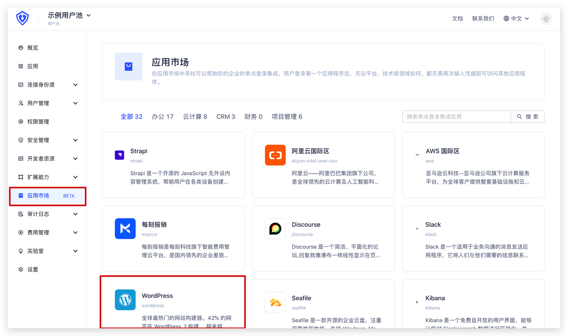Click the log icon beside 审计日志
Viewport: 568px width, 336px height.
[20, 214]
